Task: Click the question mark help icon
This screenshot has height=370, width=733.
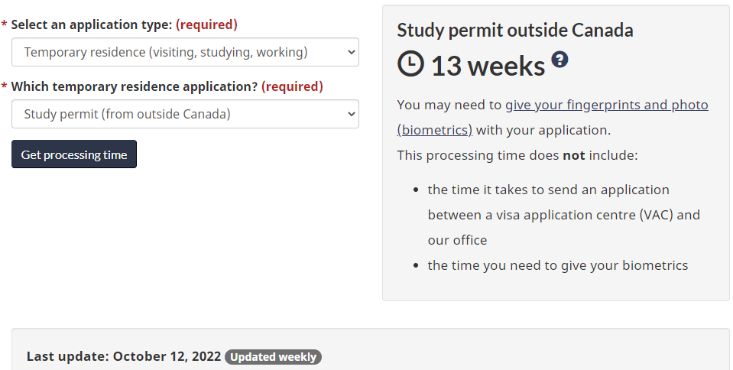Action: point(560,60)
